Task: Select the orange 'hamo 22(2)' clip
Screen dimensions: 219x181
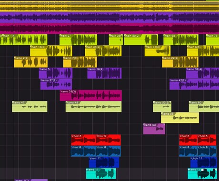Action: point(180,62)
